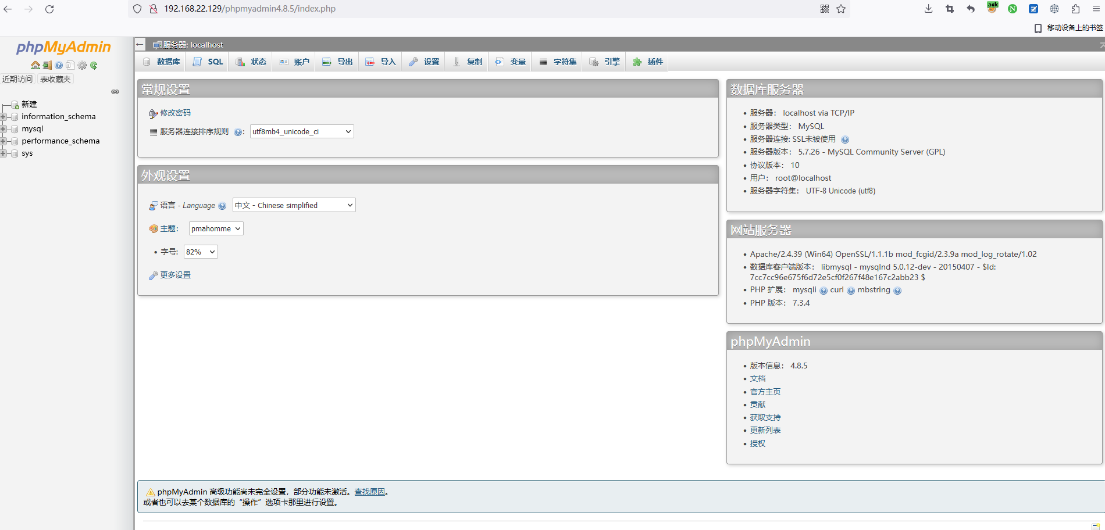Open the 设置 tab
Screen dimensions: 1105x530
[x=424, y=62]
